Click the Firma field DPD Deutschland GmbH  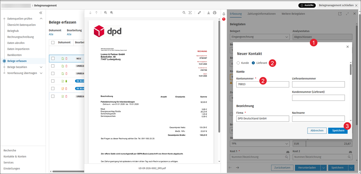pos(263,119)
